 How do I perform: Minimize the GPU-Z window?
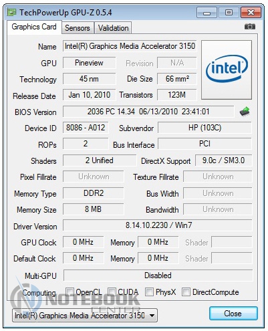207,13
